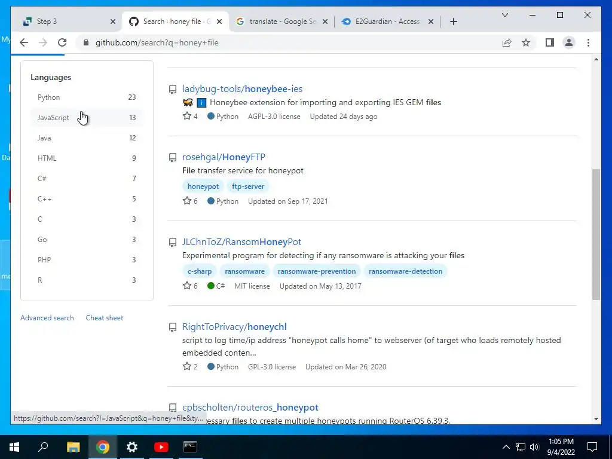Image resolution: width=612 pixels, height=459 pixels.
Task: Filter results by C++ language
Action: click(x=87, y=198)
